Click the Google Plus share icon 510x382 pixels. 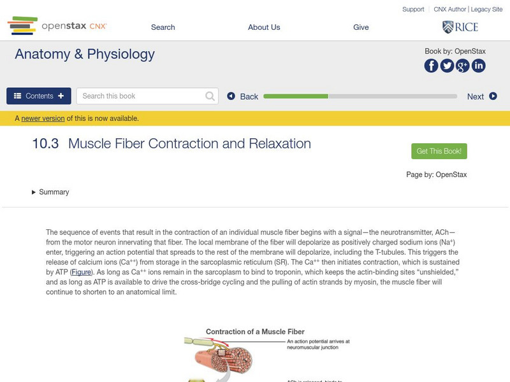463,66
